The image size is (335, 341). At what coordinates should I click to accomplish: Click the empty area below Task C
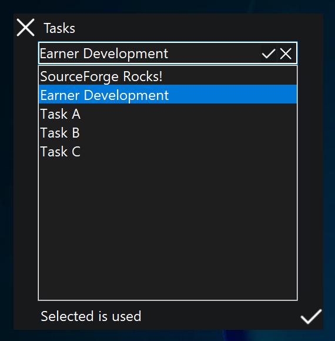click(168, 229)
